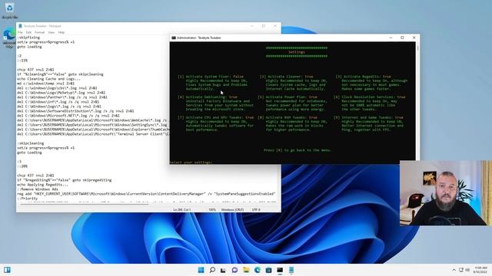Click ':skipcleaning' label line in Notepad
The width and height of the screenshot is (492, 276).
(x=31, y=143)
